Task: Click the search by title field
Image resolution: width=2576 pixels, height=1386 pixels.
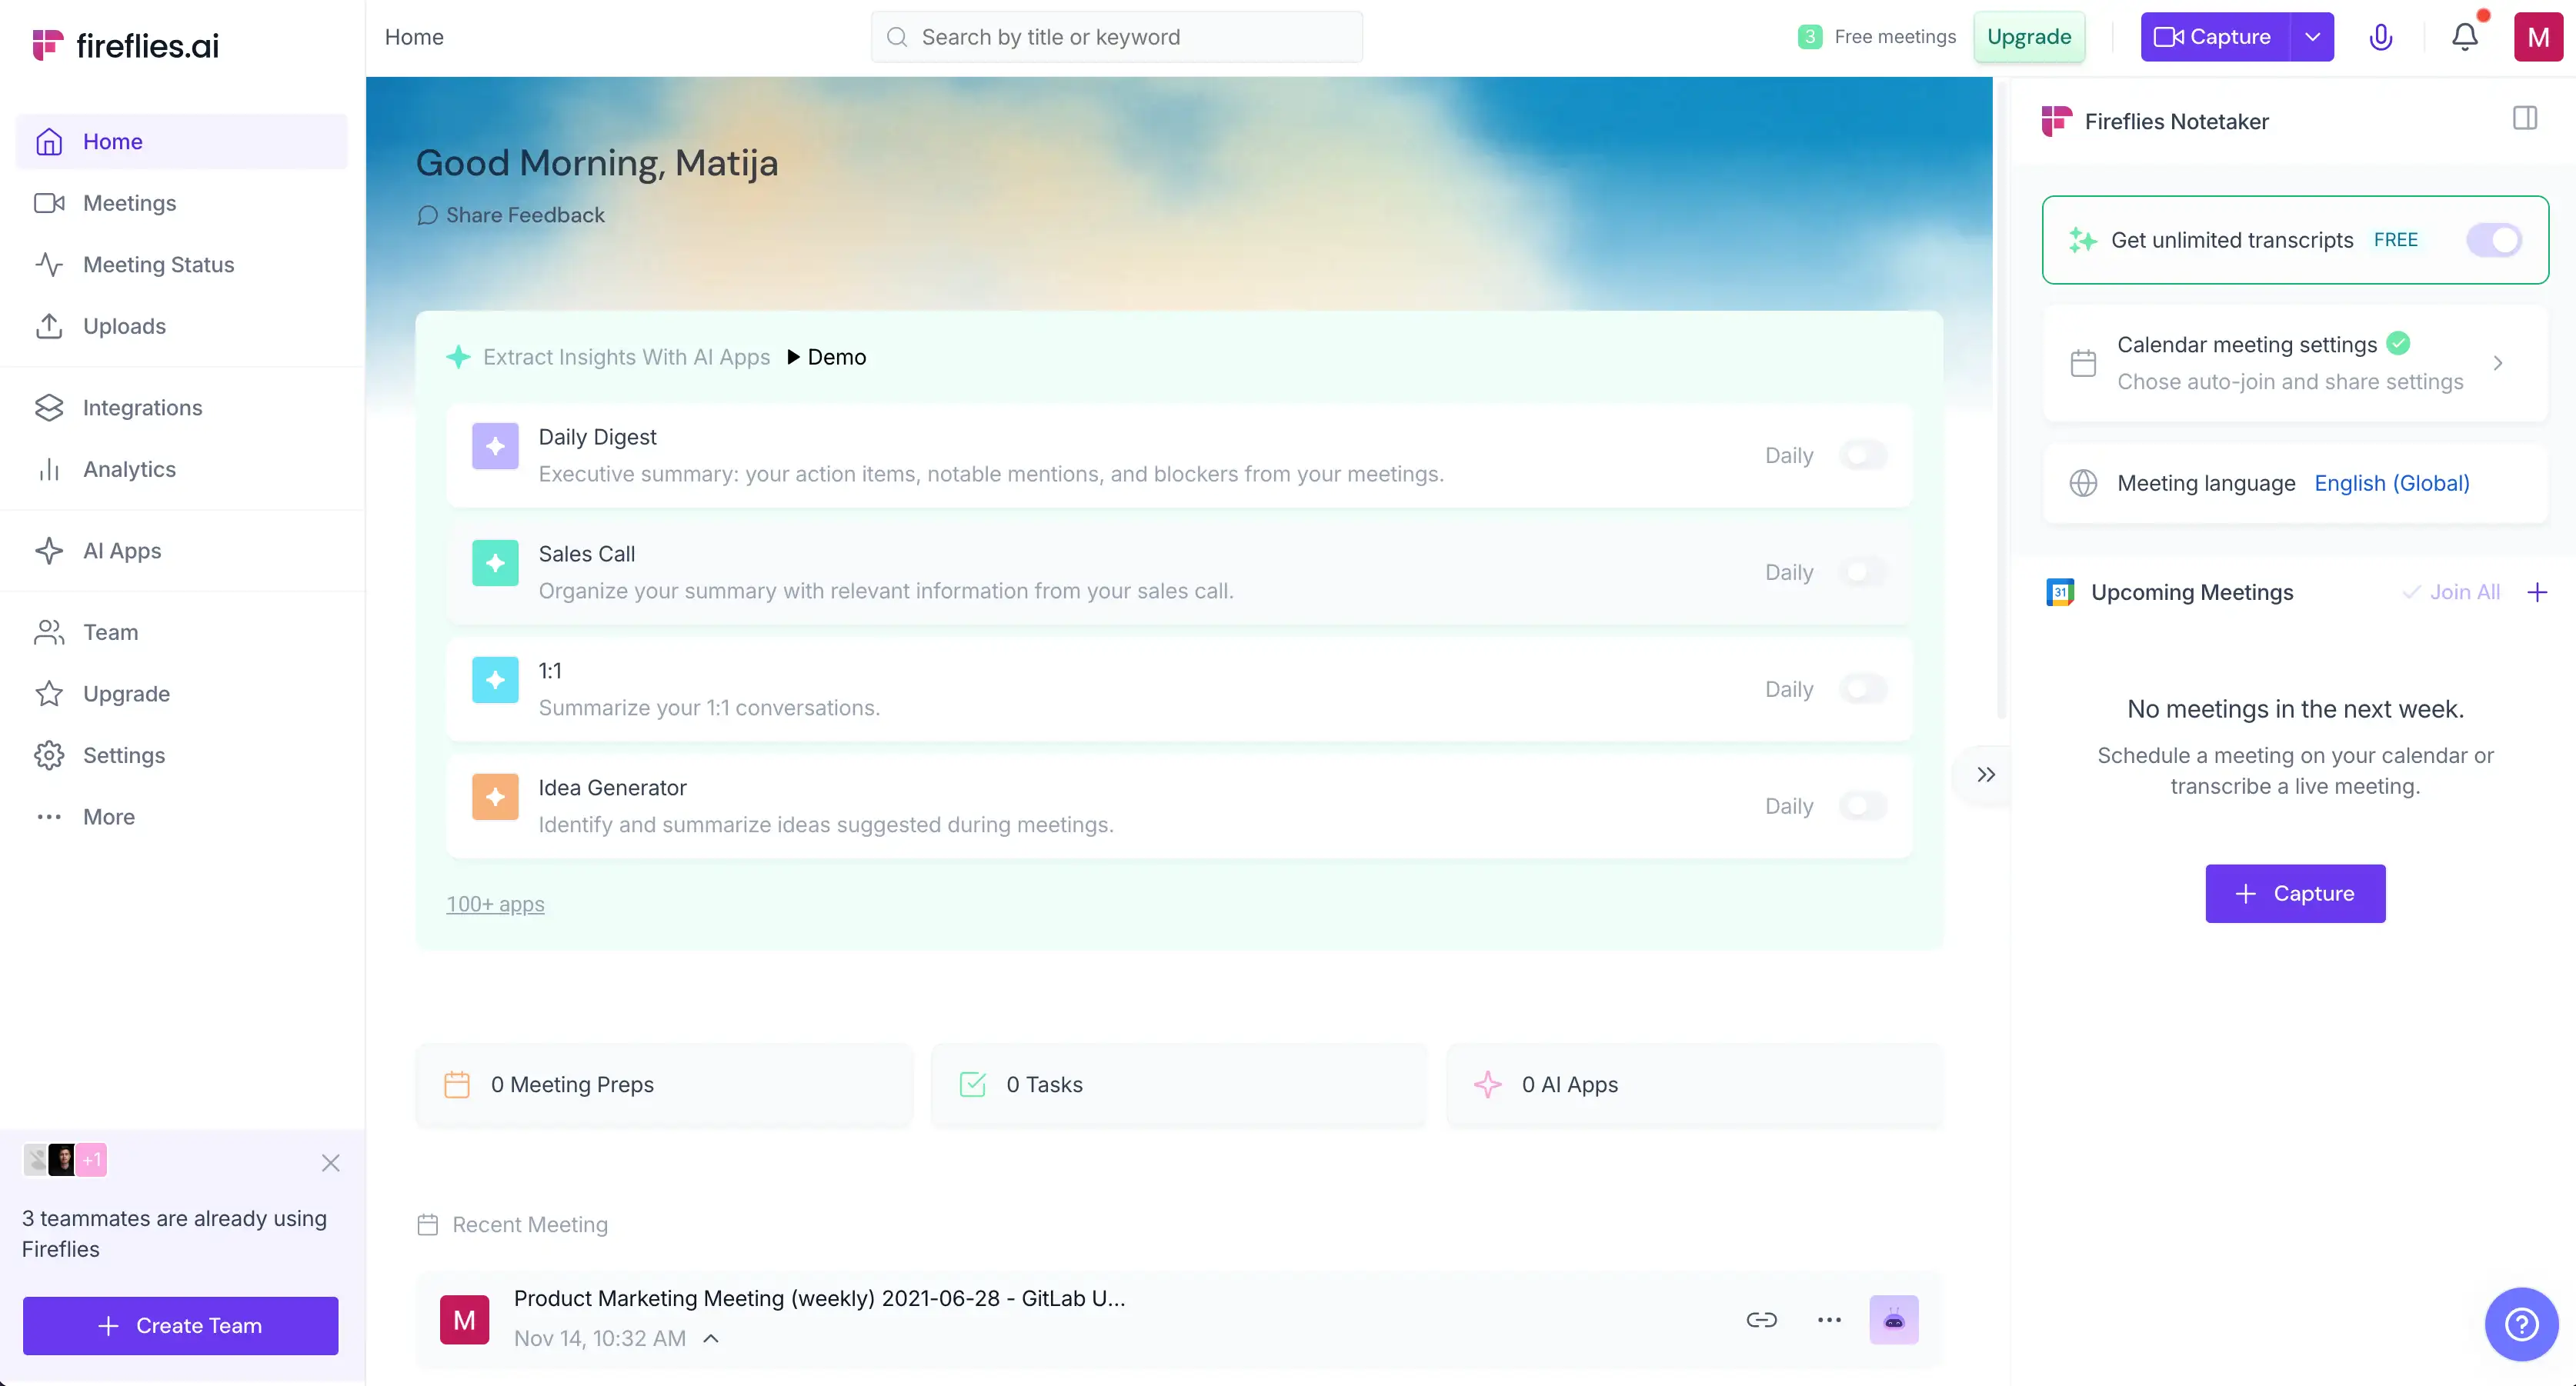Action: pos(1116,37)
